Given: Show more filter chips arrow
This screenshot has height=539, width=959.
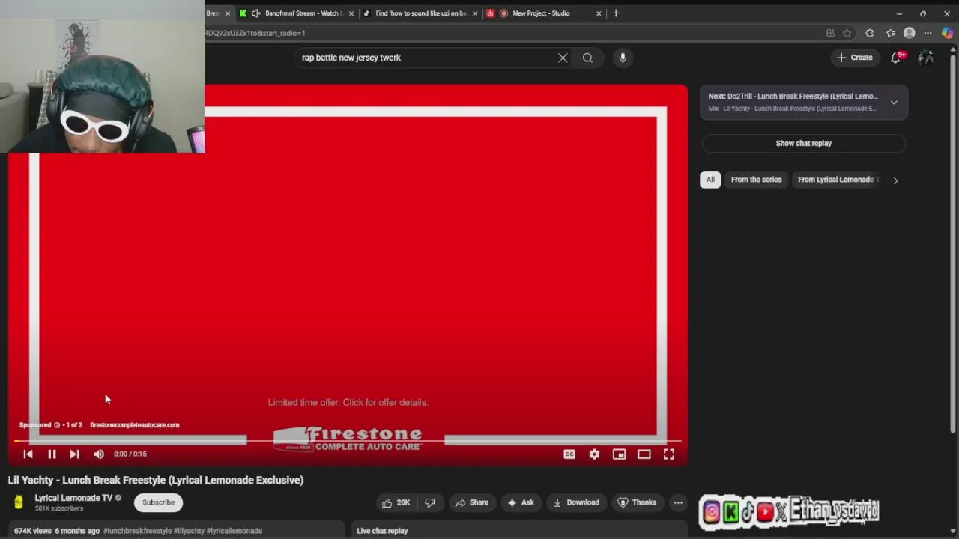Looking at the screenshot, I should 895,180.
